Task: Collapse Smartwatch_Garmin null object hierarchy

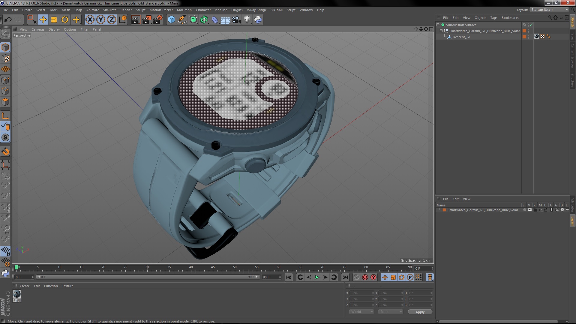Action: coord(441,31)
